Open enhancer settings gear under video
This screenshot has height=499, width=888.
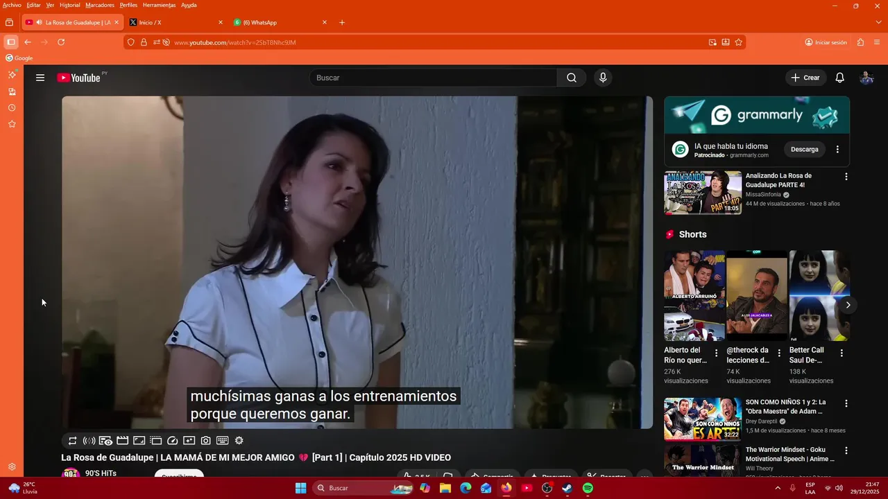(239, 440)
